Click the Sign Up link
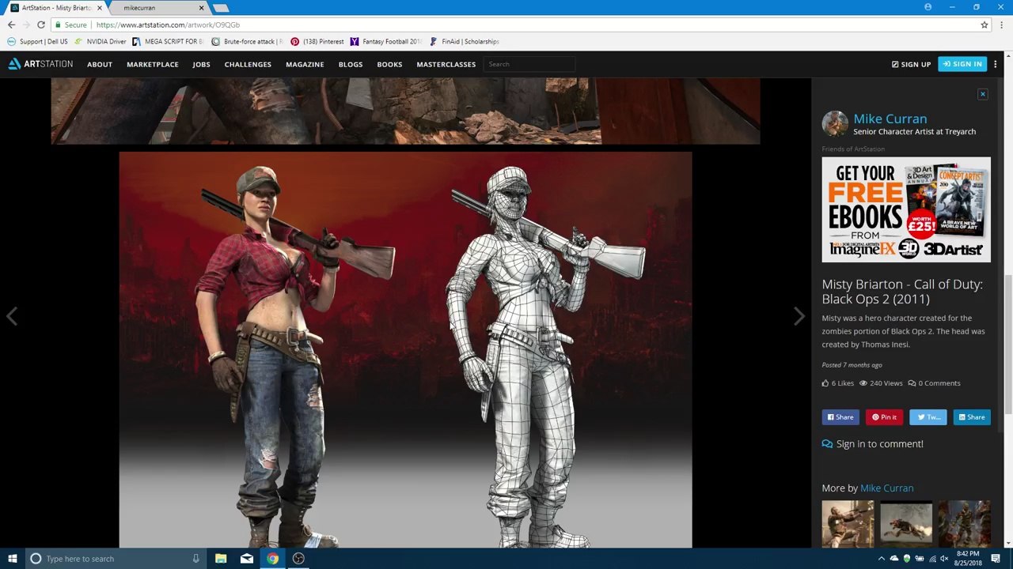The width and height of the screenshot is (1013, 569). (911, 64)
